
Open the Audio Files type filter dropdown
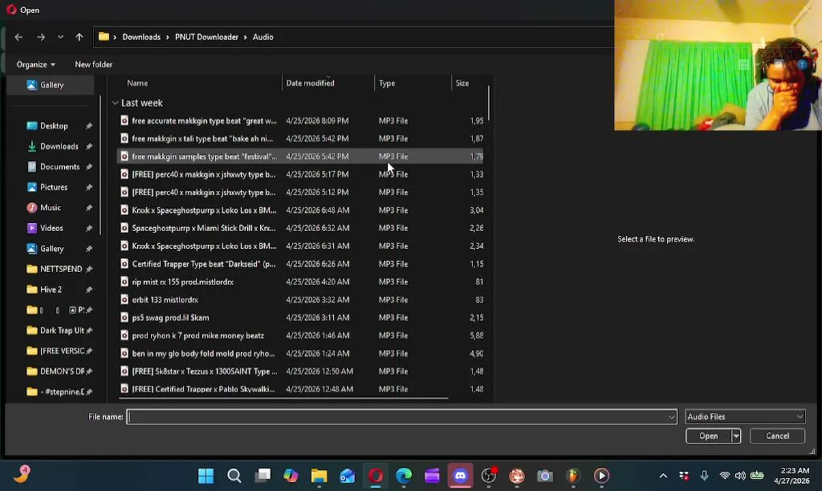(x=745, y=417)
